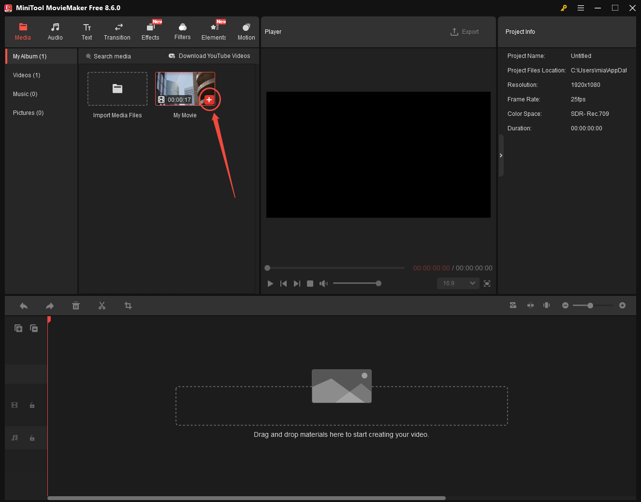This screenshot has width=641, height=502.
Task: Switch to the Filters tab
Action: (182, 32)
